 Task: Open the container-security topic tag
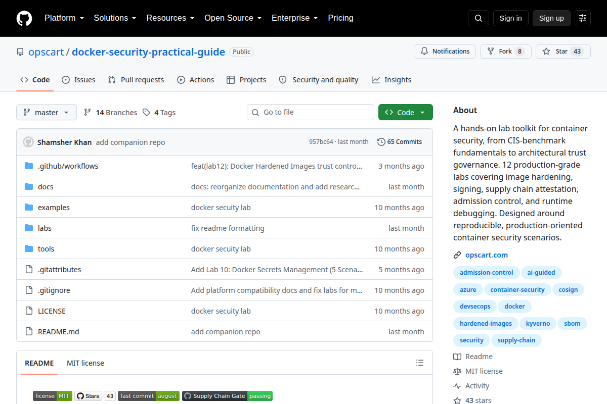517,290
